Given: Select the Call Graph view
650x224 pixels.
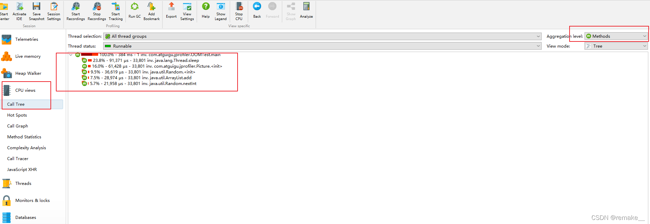Looking at the screenshot, I should coord(18,126).
